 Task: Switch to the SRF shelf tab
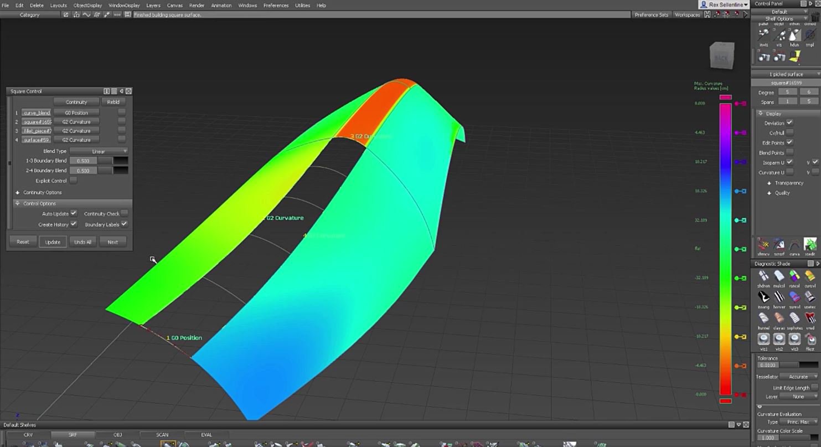73,435
